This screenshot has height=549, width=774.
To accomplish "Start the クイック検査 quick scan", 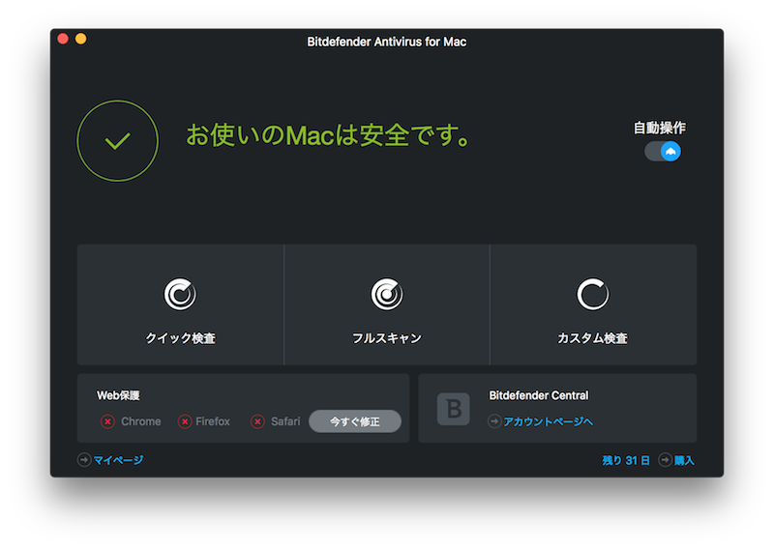I will 181,304.
